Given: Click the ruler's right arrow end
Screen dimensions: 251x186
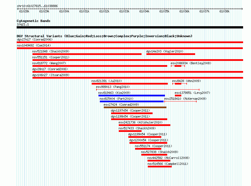Looking at the screenshot, I should [242, 9].
